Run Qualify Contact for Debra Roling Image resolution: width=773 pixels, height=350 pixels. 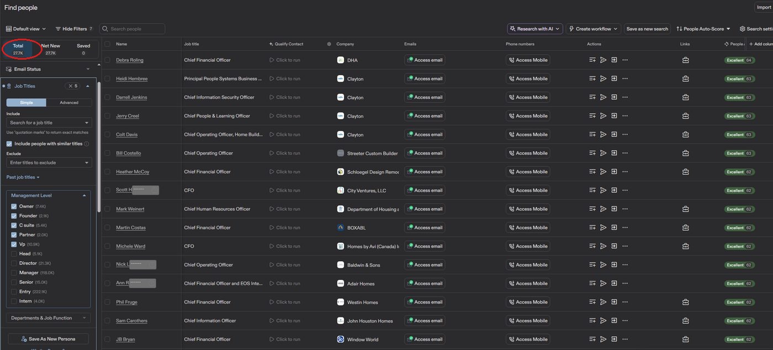click(x=285, y=60)
